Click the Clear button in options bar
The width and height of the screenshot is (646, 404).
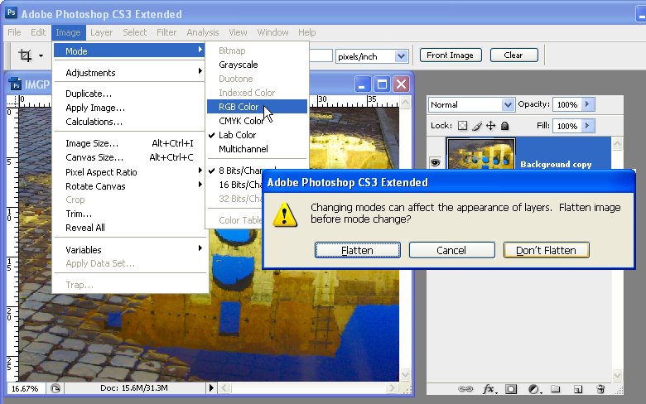point(513,55)
